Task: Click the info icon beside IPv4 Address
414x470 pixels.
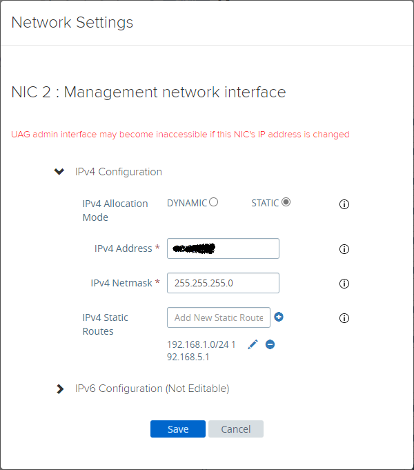Action: point(344,249)
